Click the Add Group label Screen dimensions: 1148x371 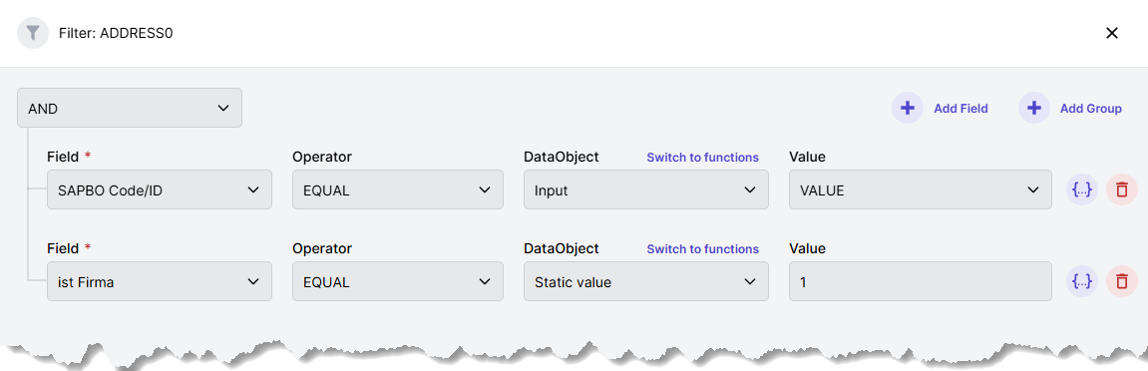pos(1091,109)
